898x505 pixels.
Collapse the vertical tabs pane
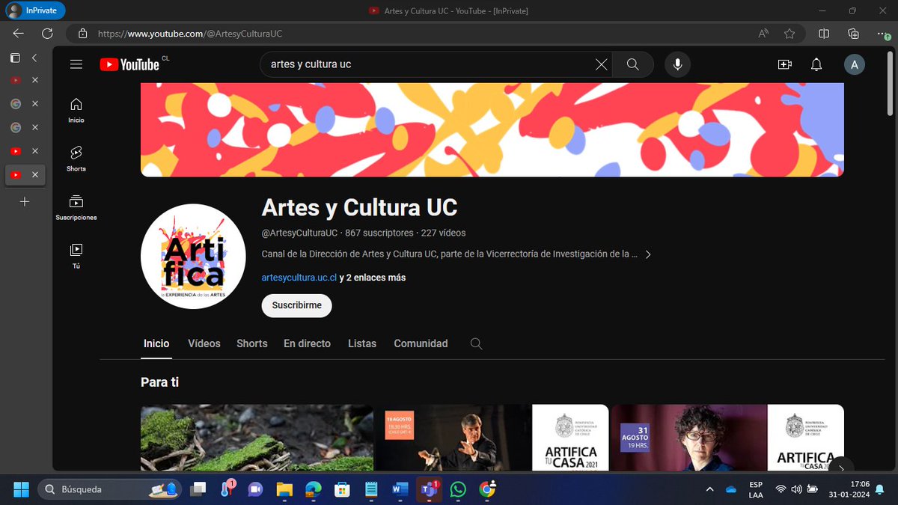pyautogui.click(x=34, y=58)
